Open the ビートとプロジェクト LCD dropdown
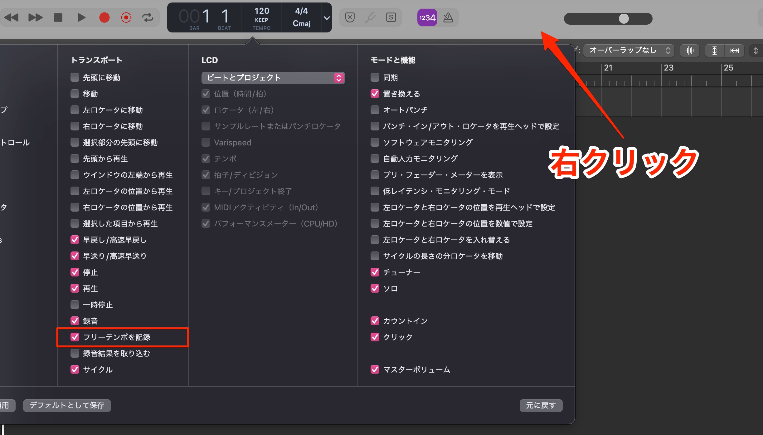This screenshot has height=435, width=763. tap(273, 78)
